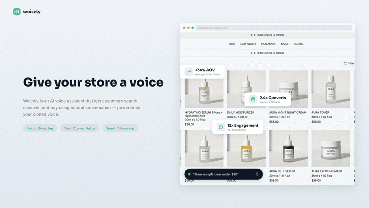Click the green status dot in voice bar

(189, 174)
